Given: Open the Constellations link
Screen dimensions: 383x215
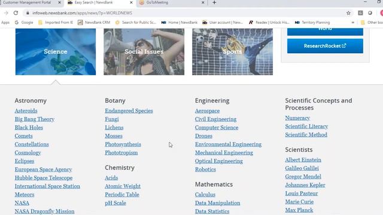Looking at the screenshot, I should [32, 145].
